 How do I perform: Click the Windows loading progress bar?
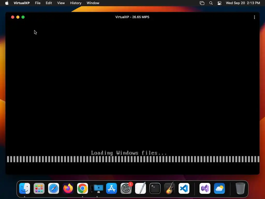(133, 159)
